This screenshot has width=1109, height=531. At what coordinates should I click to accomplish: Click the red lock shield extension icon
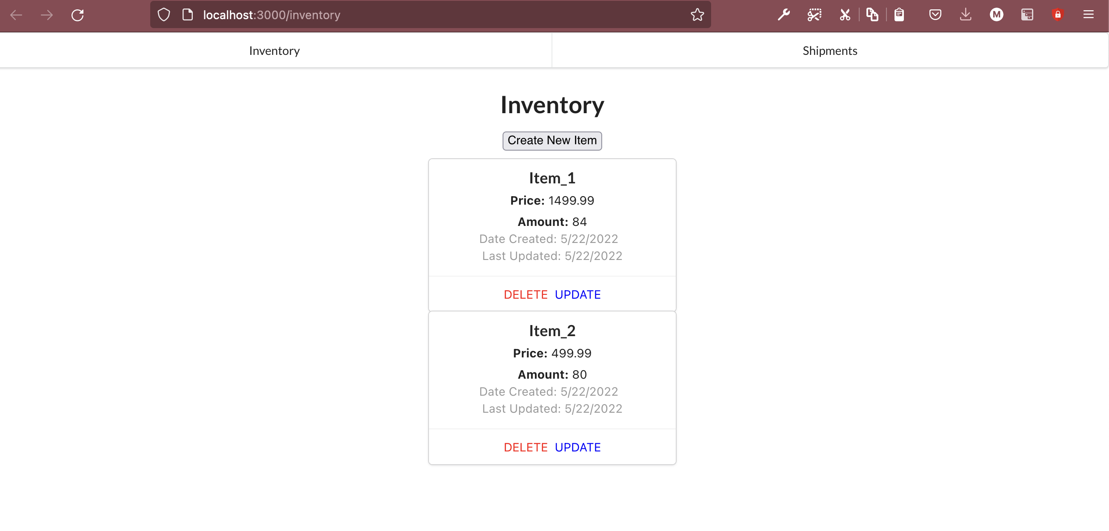pyautogui.click(x=1059, y=14)
